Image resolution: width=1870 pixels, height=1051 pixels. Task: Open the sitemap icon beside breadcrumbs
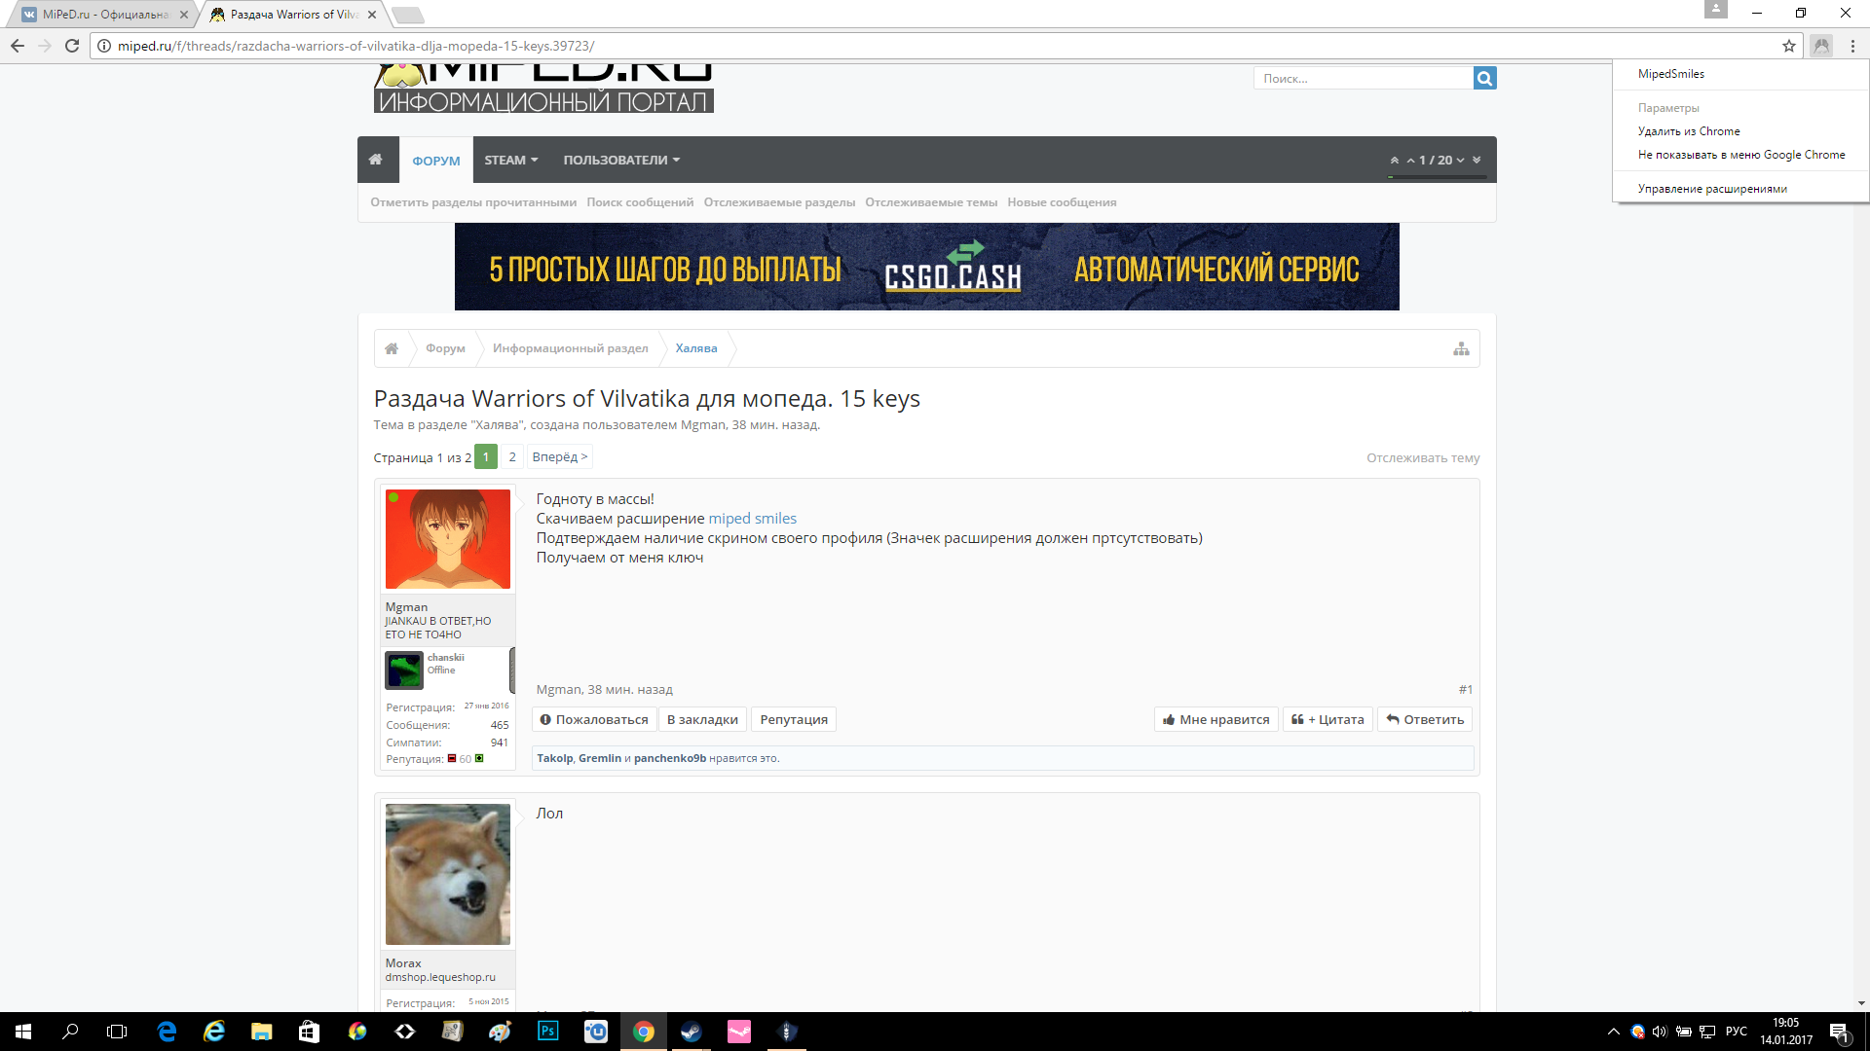click(1461, 348)
